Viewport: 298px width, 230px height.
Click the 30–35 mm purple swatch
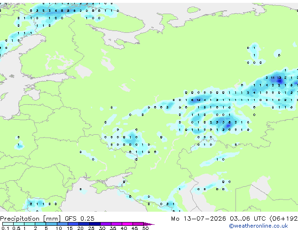(106, 224)
